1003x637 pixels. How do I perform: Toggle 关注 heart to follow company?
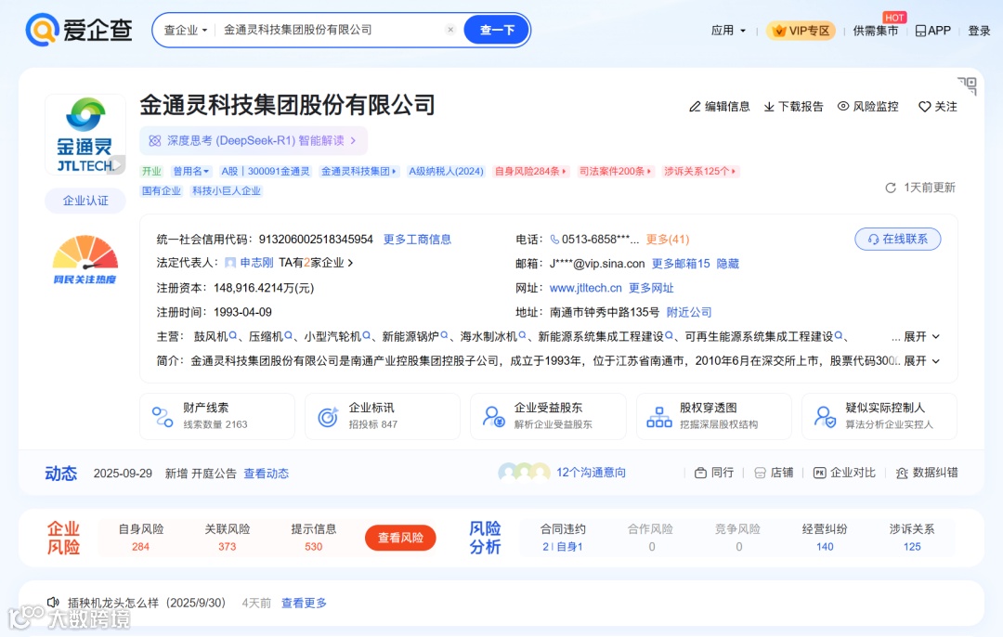tap(924, 107)
